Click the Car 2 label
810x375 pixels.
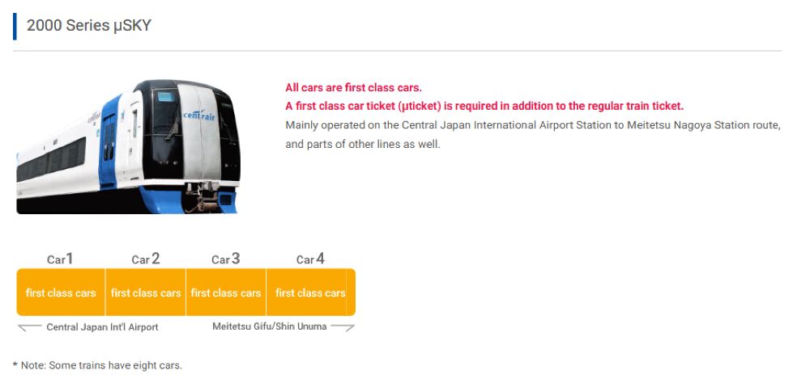tap(146, 259)
